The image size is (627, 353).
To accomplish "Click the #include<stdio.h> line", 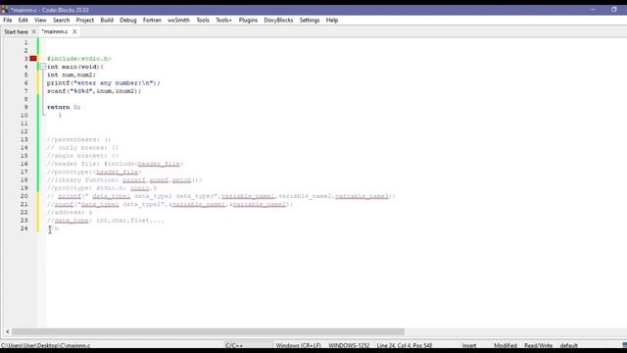I will 78,59.
